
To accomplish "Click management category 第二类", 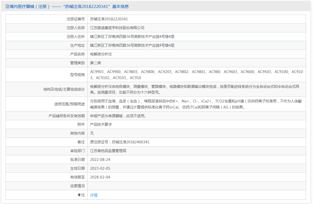I will coord(95,63).
